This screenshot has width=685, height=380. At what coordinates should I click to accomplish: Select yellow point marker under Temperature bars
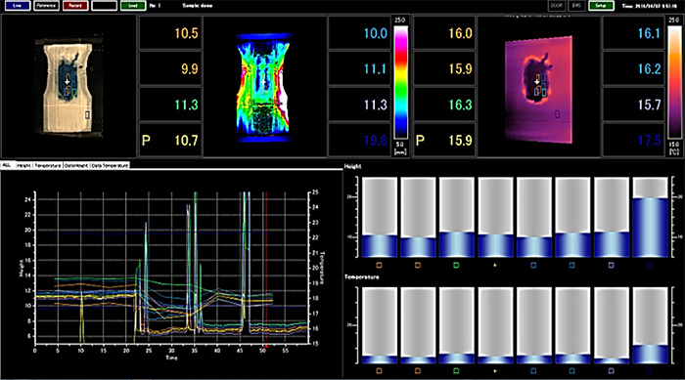tap(495, 371)
